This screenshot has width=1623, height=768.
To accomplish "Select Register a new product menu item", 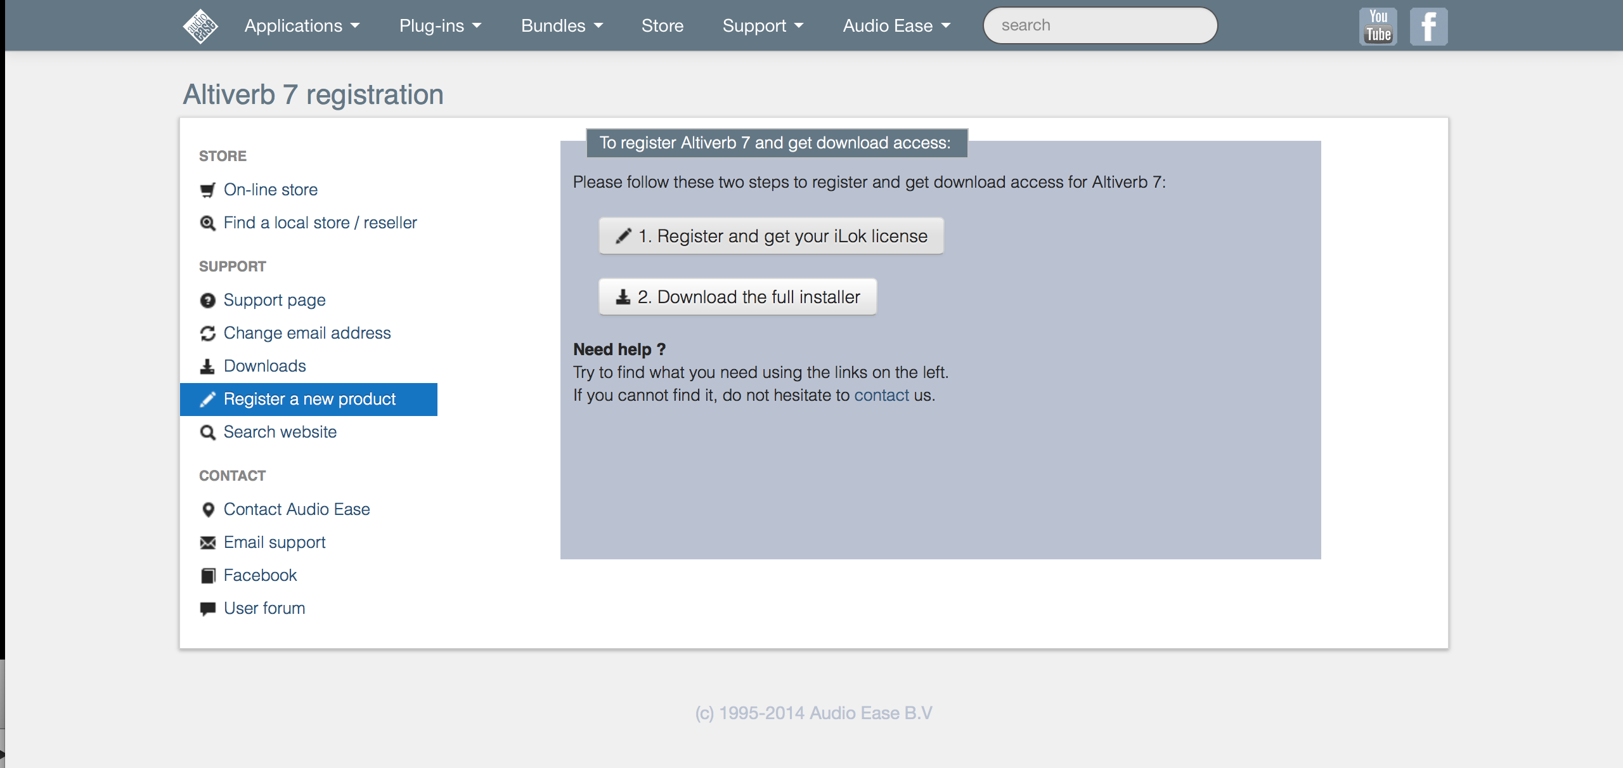I will click(x=309, y=400).
